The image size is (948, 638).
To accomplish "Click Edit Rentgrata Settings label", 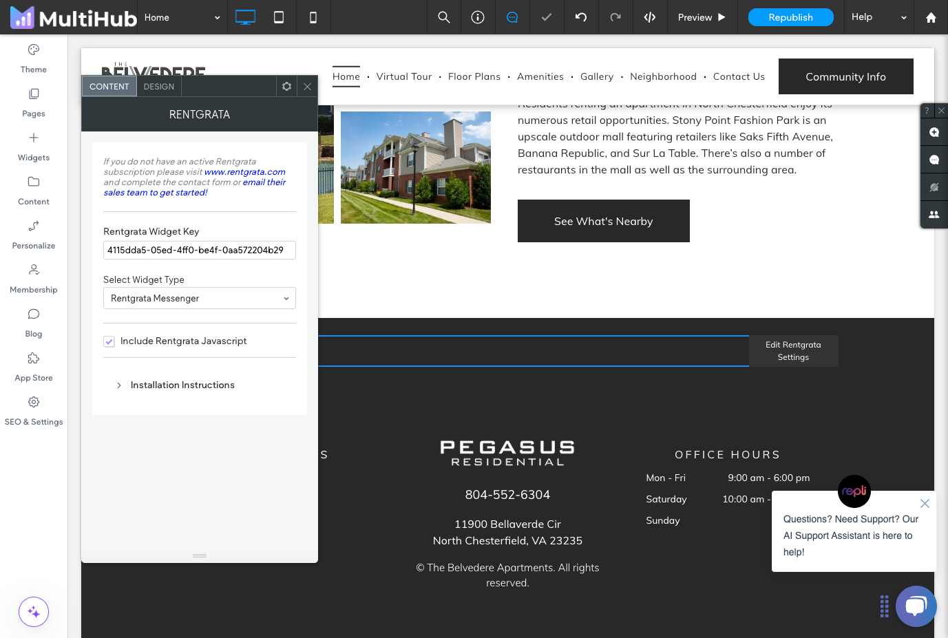I will click(x=793, y=351).
